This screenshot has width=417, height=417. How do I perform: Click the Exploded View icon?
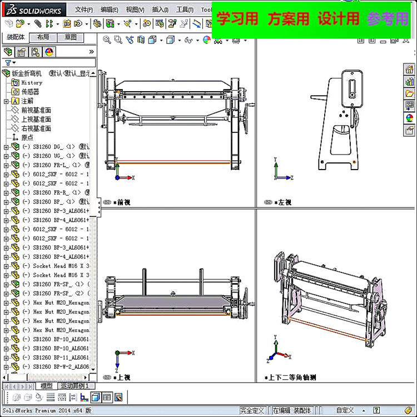(x=172, y=24)
